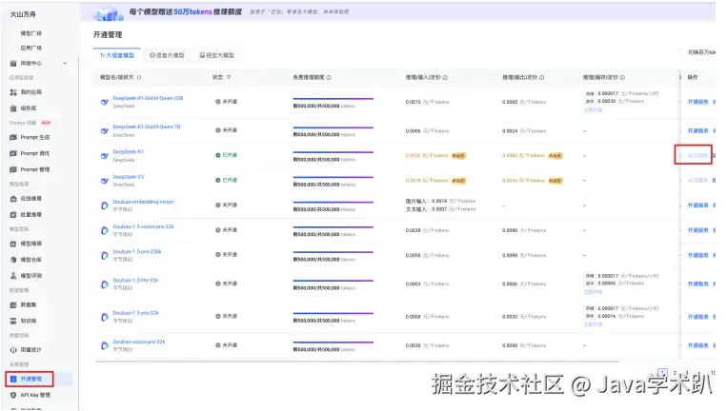Click the Doubao-vision-pro-32k free quota progress bar
The width and height of the screenshot is (727, 411).
pos(333,342)
